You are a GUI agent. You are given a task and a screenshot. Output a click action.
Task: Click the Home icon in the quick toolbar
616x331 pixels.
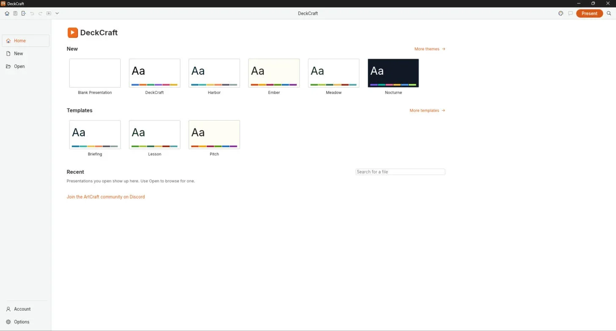tap(7, 14)
